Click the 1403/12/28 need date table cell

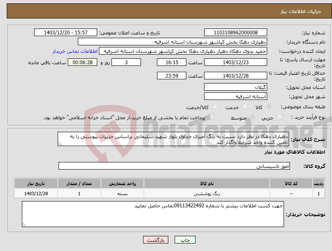(x=36, y=193)
